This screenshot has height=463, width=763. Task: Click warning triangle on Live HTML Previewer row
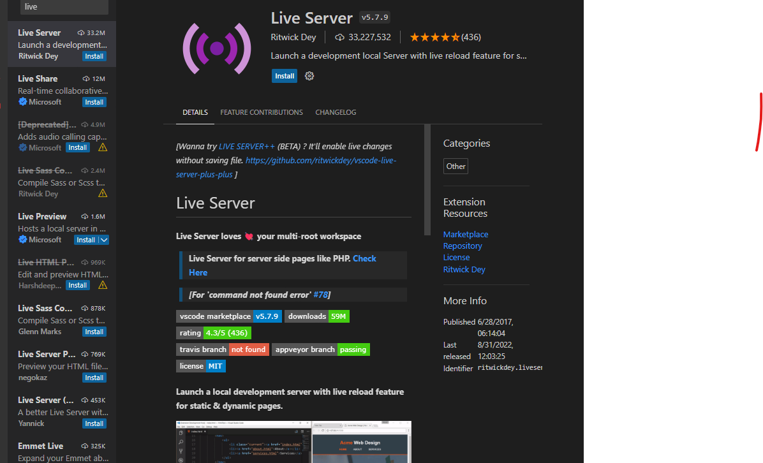point(103,285)
